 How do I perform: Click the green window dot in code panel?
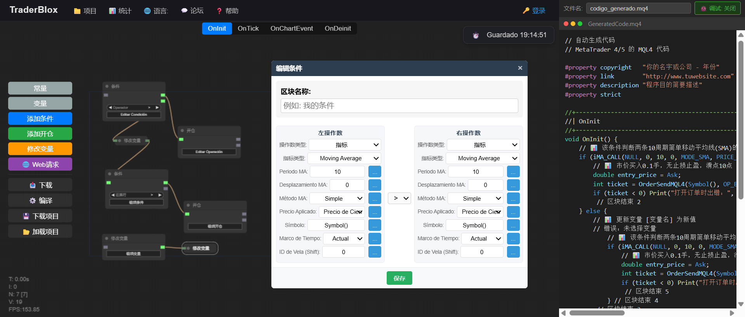point(580,24)
